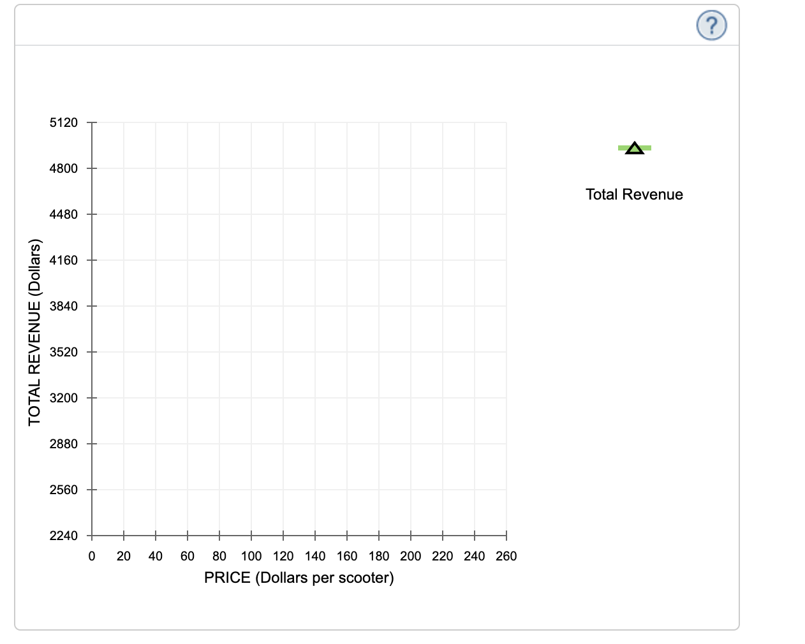Click the y-axis value 4480
Screen dimensions: 805x644
click(x=64, y=214)
